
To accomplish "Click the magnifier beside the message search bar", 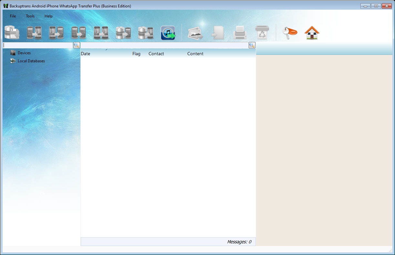I will (x=252, y=45).
